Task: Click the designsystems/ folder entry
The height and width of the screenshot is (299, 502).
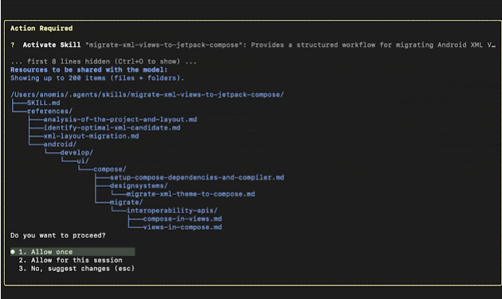Action: (139, 185)
